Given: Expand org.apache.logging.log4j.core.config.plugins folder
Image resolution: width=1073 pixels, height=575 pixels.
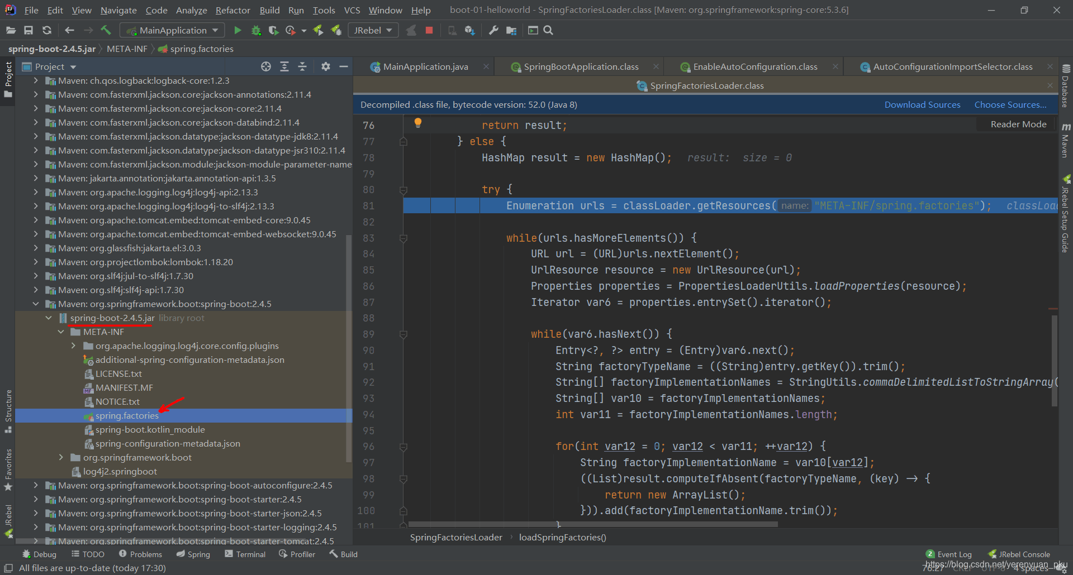Looking at the screenshot, I should (x=73, y=346).
